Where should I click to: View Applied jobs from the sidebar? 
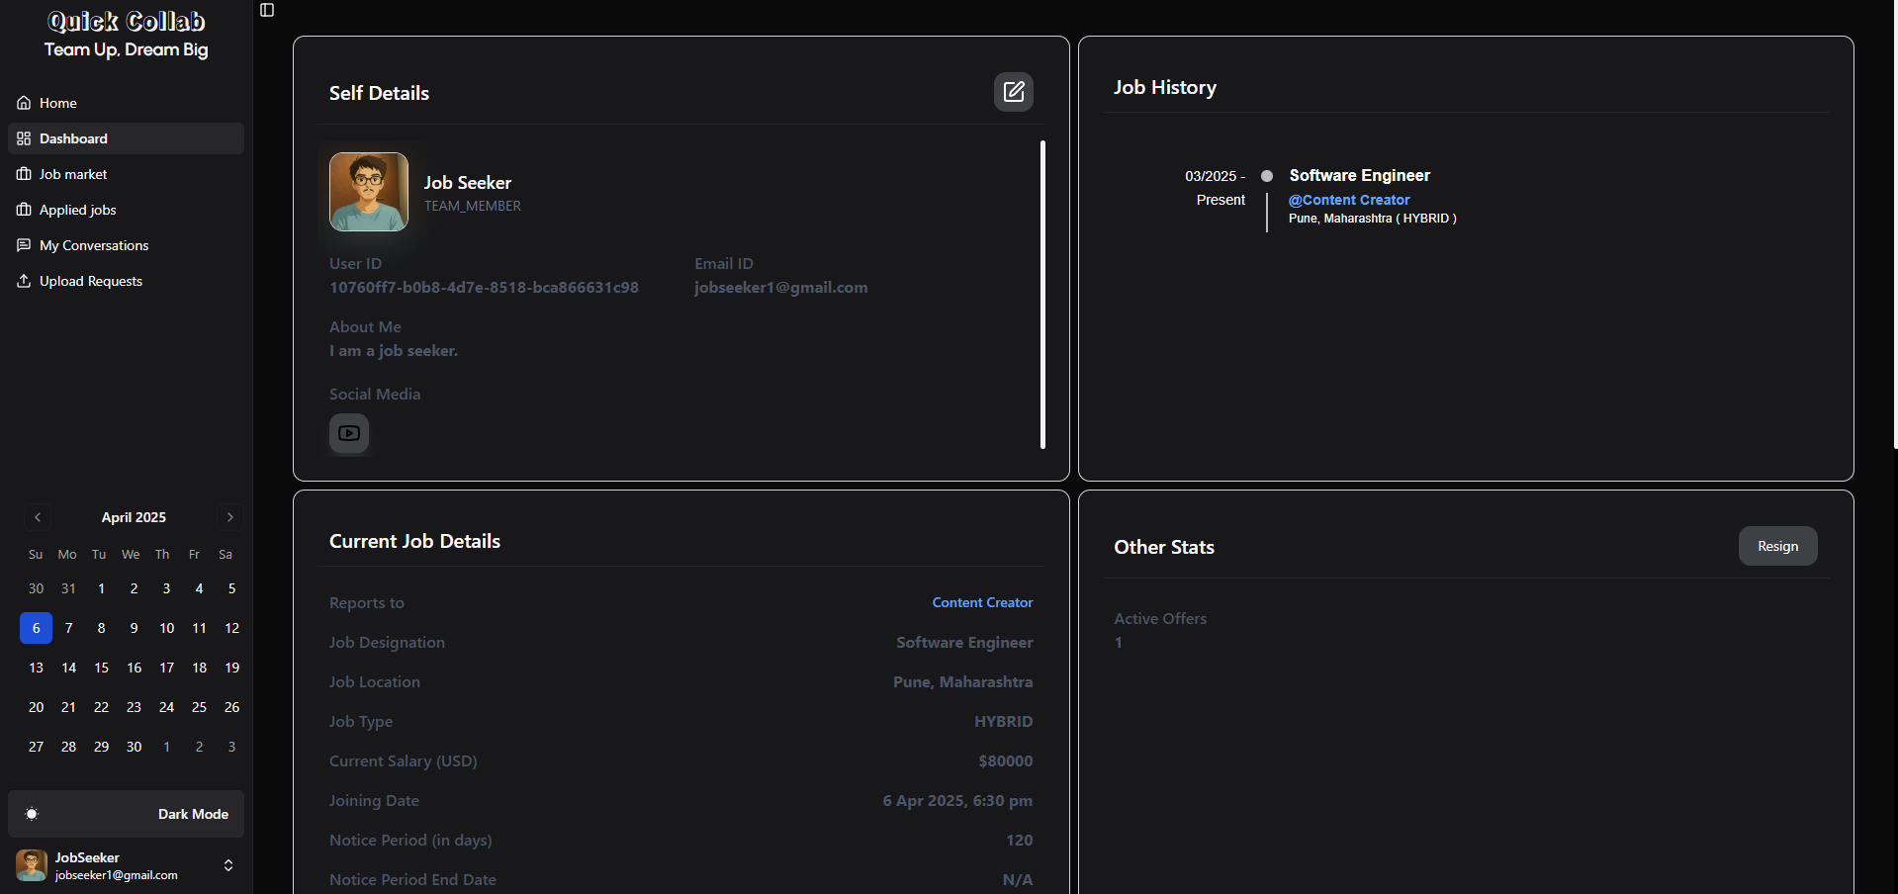(x=76, y=210)
